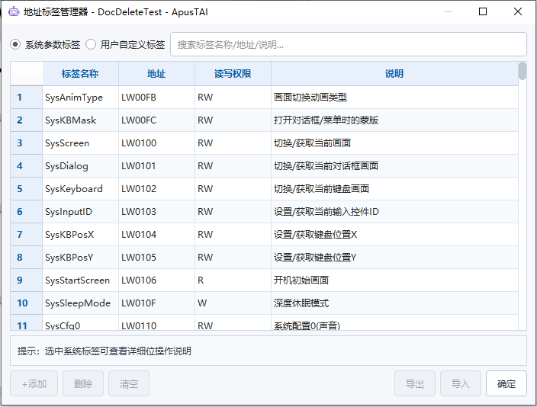Viewport: 537px width, 407px height.
Task: Click the +添加 button
Action: coord(34,383)
